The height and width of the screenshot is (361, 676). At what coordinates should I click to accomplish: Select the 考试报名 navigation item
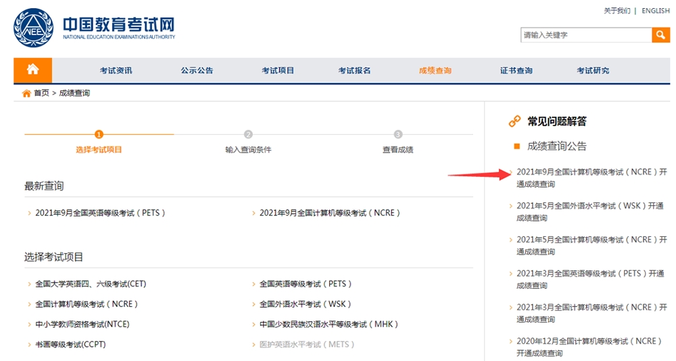tap(354, 71)
